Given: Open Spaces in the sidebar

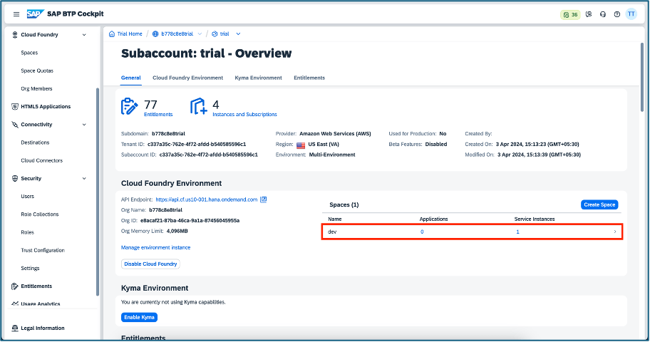Looking at the screenshot, I should pos(29,53).
